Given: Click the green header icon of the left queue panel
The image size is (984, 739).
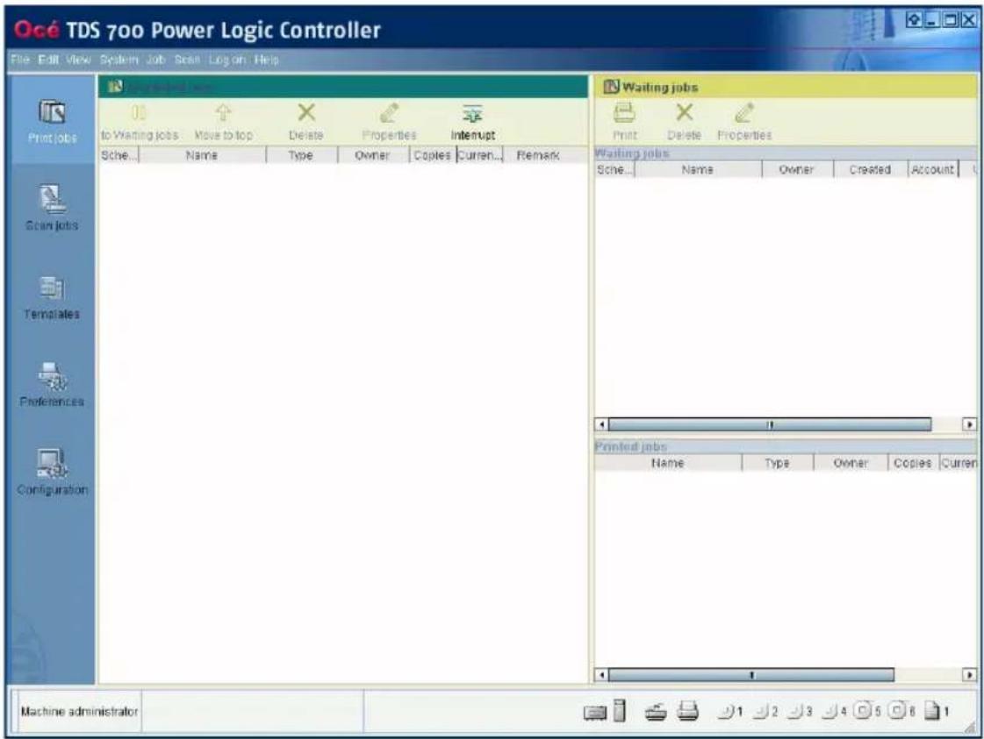Looking at the screenshot, I should tap(115, 87).
